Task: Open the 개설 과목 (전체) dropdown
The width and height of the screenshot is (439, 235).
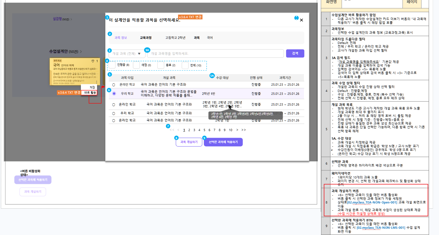Action: (x=127, y=54)
